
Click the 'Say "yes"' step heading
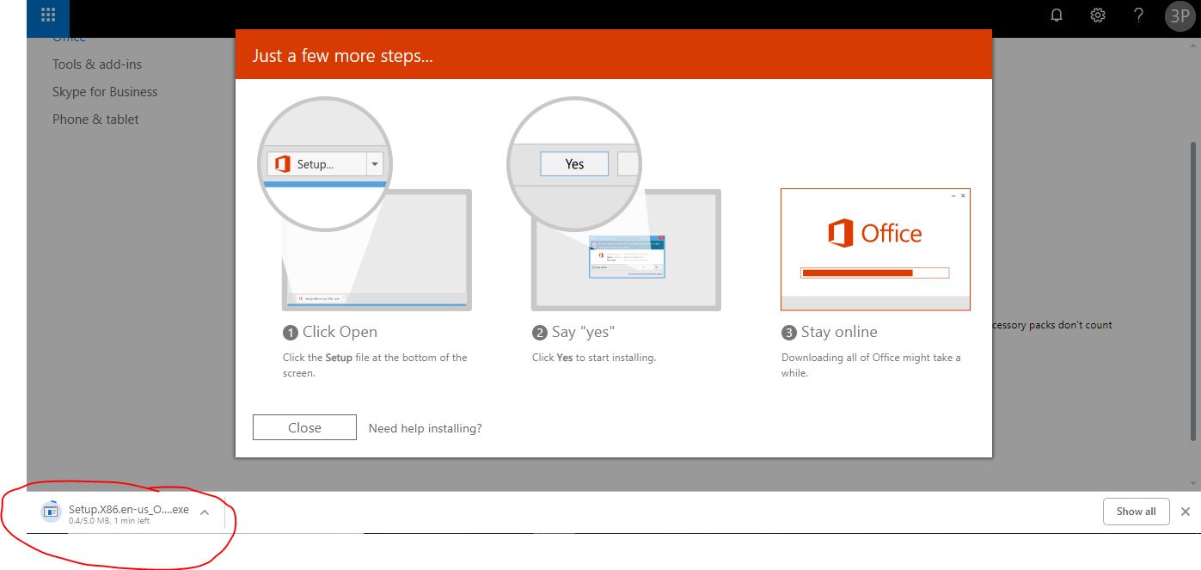tap(584, 332)
